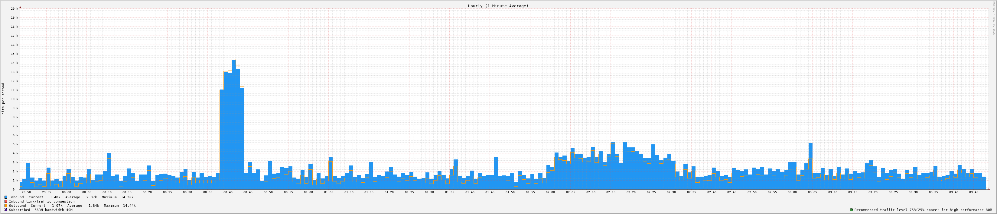Click the orange Outbound legend swatch

pyautogui.click(x=6, y=206)
